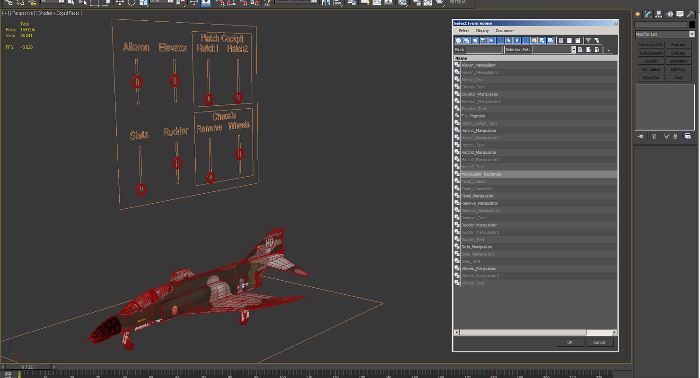The width and height of the screenshot is (700, 378).
Task: Click the Display Containers icon
Action: pos(534,41)
